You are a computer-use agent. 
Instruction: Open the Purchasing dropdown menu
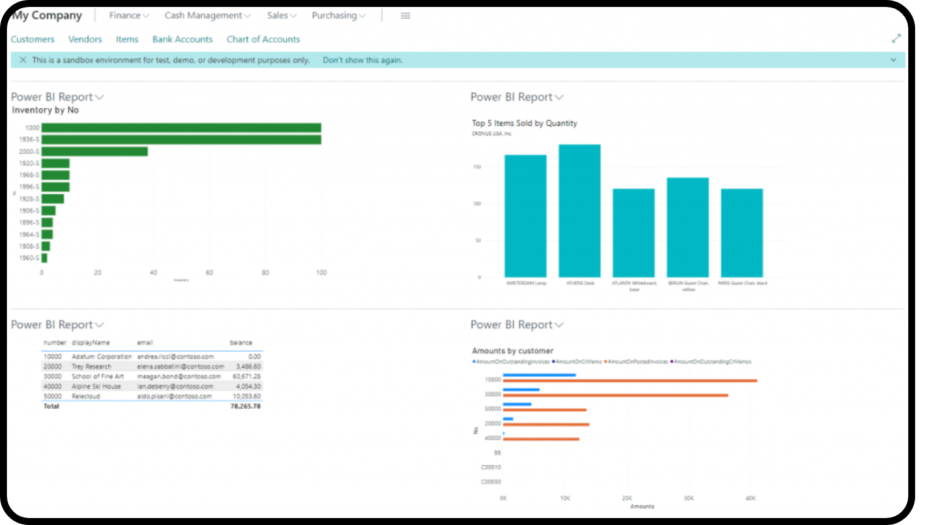(338, 16)
